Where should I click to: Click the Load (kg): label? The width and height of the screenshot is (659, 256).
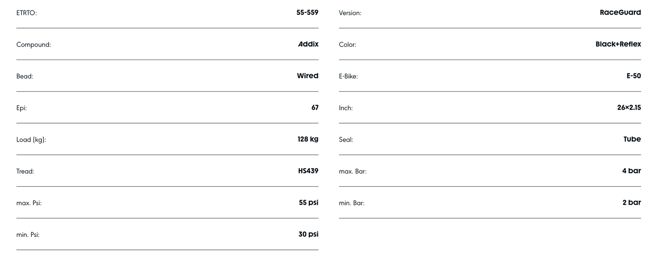click(31, 140)
